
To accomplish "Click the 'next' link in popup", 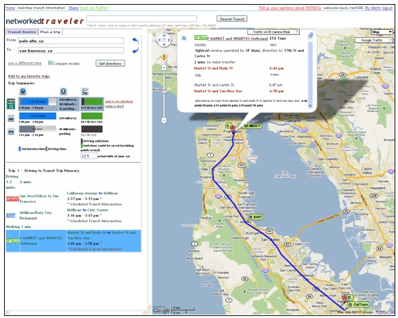I will coord(273,45).
